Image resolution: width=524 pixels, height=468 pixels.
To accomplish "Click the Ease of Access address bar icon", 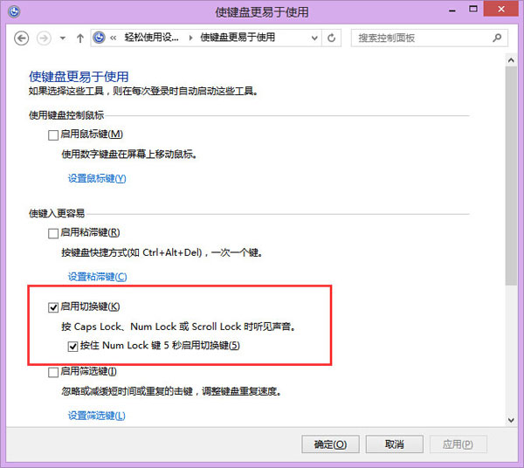I will [x=100, y=38].
